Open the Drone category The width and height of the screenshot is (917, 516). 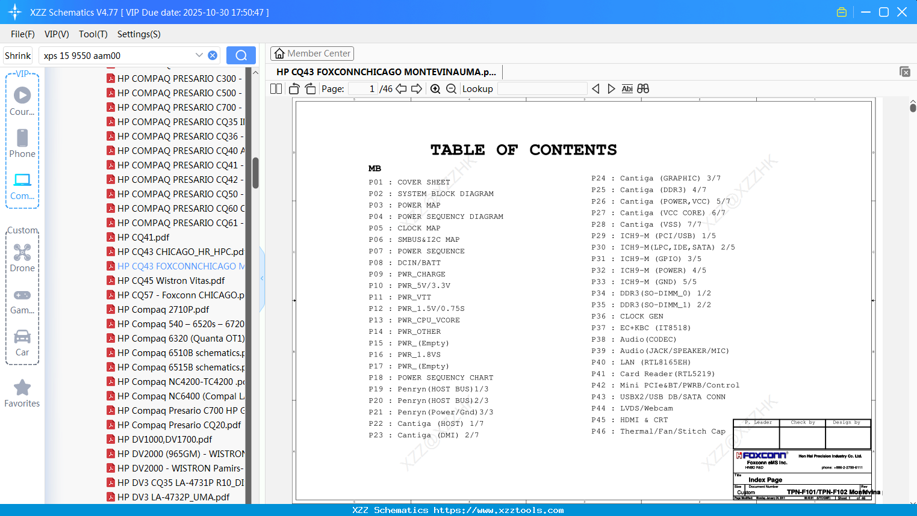click(22, 258)
